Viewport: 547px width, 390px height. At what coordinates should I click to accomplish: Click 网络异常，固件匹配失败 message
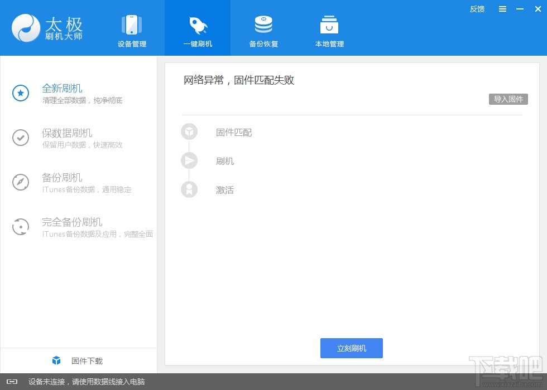point(239,80)
